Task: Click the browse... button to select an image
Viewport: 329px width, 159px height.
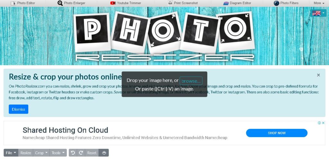Action: click(191, 81)
